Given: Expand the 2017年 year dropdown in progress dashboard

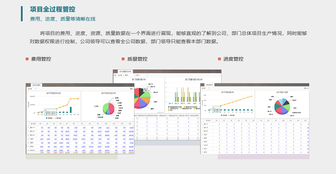Looking at the screenshot, I should tap(205, 88).
